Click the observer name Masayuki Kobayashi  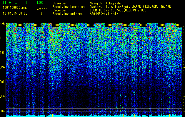[x=106, y=3]
